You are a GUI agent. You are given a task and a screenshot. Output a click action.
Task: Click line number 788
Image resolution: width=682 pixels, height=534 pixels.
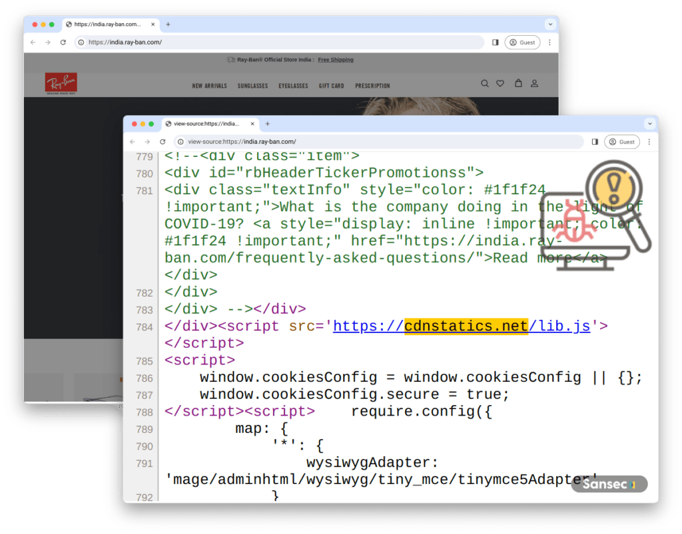coord(145,412)
